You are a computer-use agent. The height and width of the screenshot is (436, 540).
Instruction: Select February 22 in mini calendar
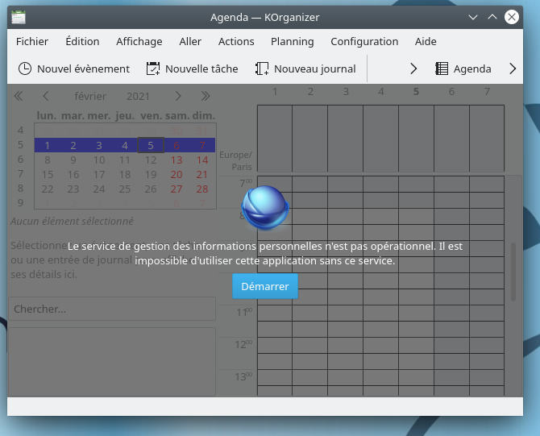coord(48,189)
